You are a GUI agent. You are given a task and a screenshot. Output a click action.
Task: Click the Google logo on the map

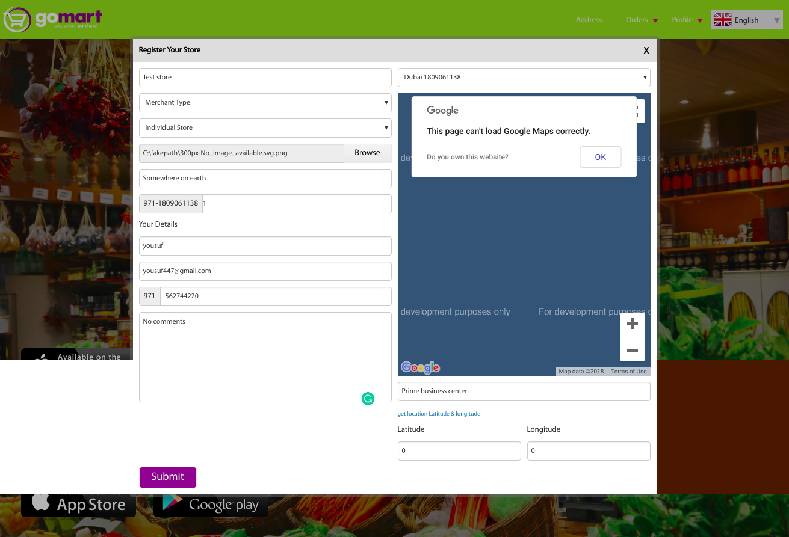click(x=420, y=367)
